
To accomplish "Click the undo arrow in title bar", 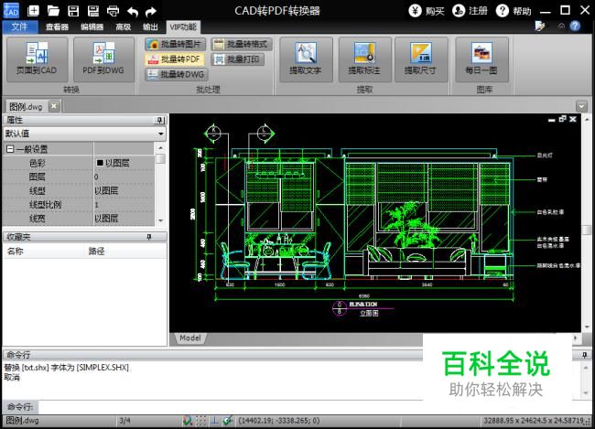I will 132,11.
